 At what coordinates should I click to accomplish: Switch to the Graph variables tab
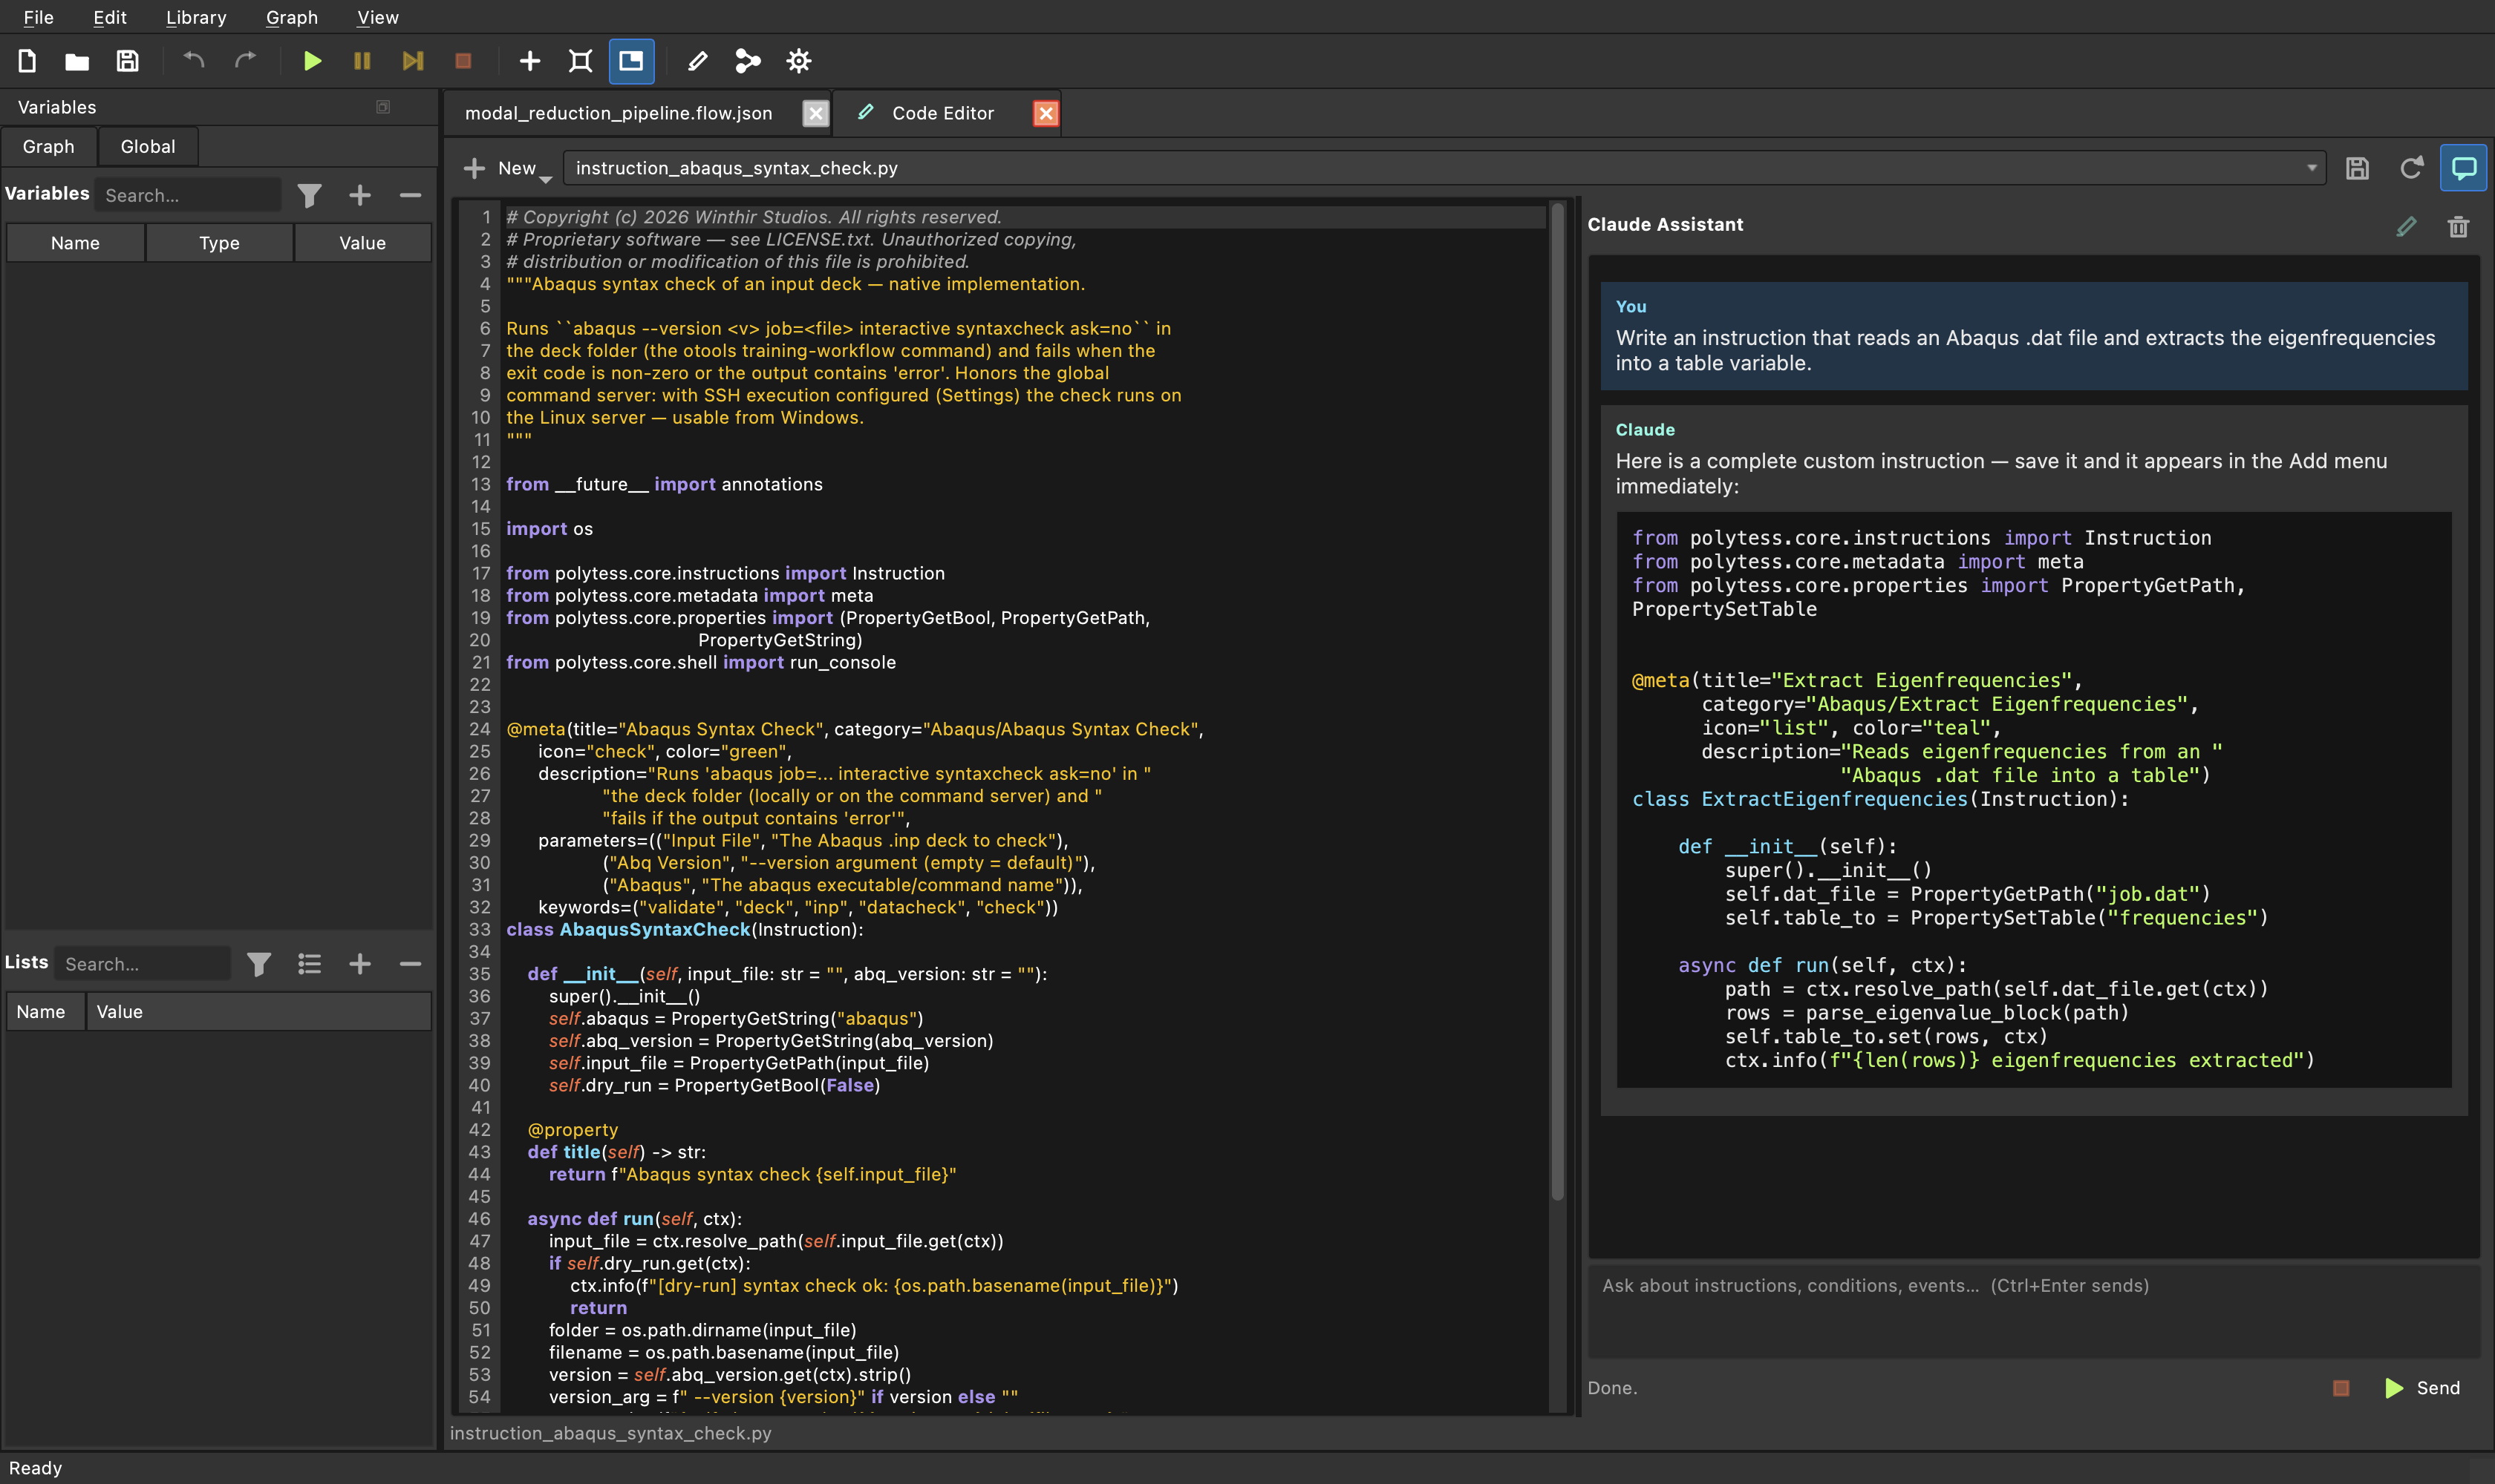49,146
